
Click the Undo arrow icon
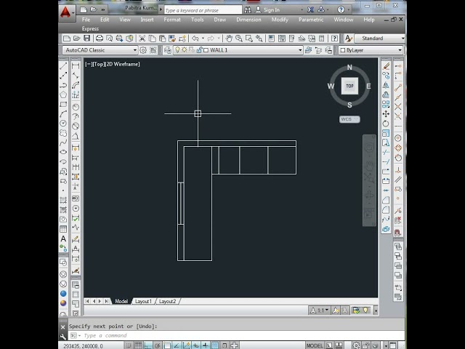point(195,39)
